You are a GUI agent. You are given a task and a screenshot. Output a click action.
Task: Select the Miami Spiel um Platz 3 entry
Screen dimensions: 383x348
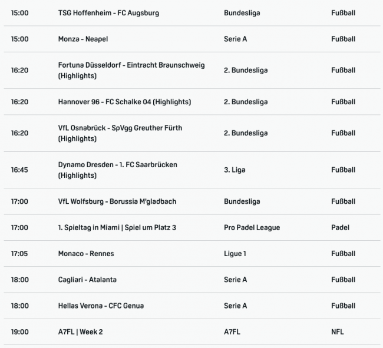(117, 227)
